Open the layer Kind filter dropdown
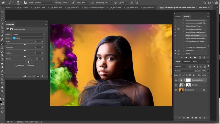 point(181,66)
